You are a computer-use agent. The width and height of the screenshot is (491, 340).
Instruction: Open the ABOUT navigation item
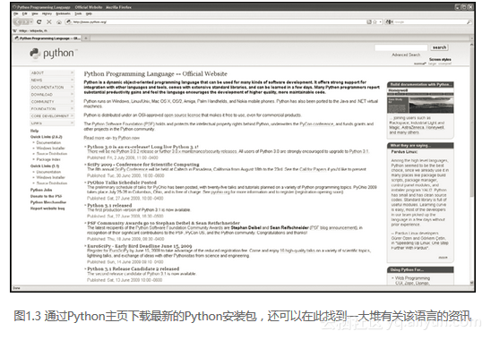(x=52, y=72)
